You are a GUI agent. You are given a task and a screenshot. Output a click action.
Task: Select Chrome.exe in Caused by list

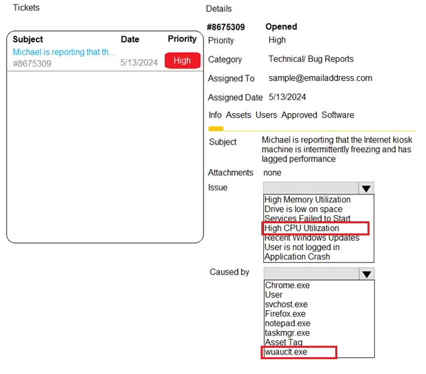pos(287,285)
